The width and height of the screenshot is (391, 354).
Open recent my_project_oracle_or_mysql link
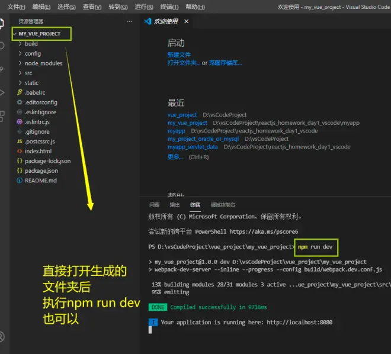coord(203,139)
